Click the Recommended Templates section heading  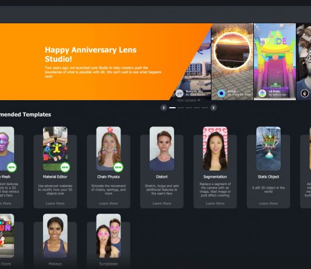click(26, 114)
